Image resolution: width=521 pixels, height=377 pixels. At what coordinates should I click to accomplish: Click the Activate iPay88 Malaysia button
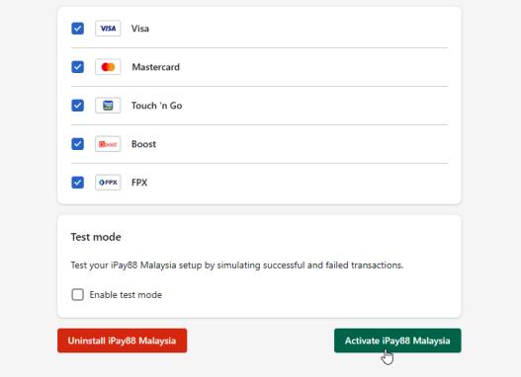pos(397,340)
